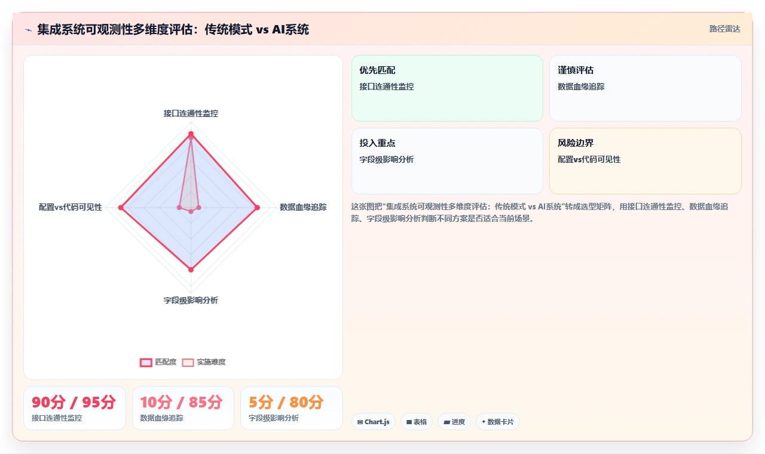Click the 90分 / 95分 score card
The height and width of the screenshot is (454, 765).
tap(75, 408)
